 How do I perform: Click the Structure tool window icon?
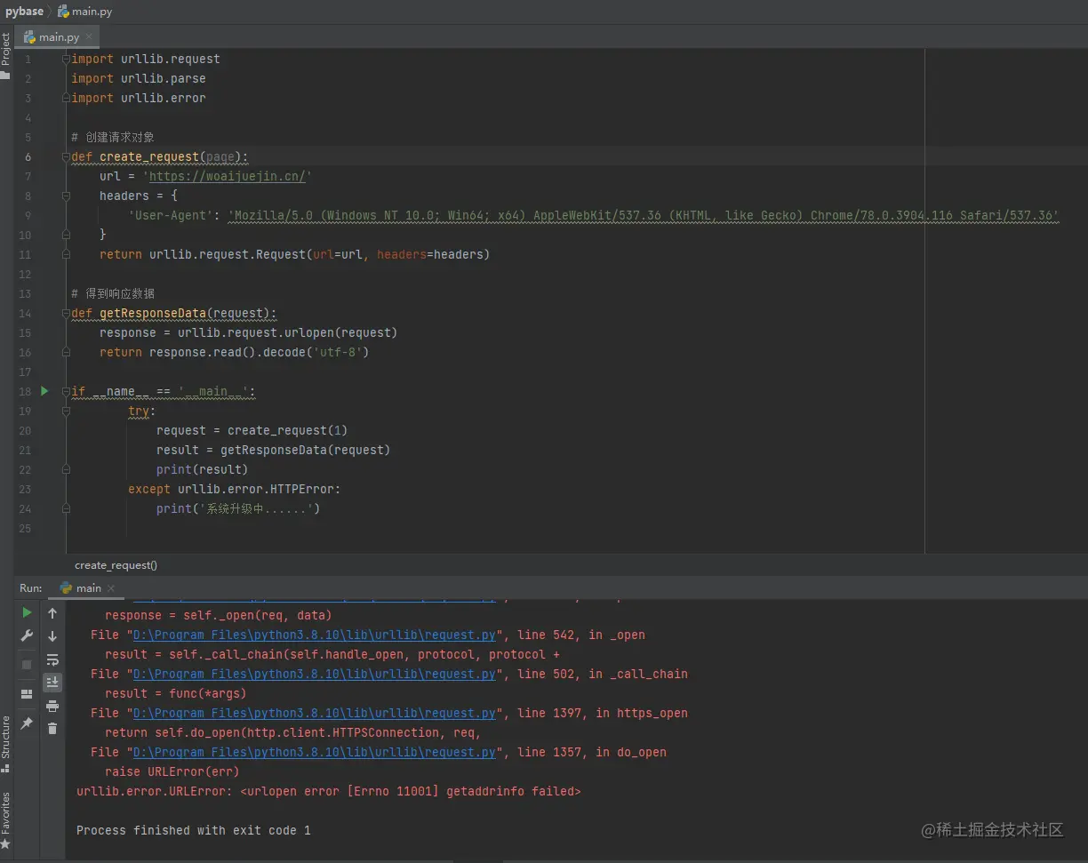[5, 768]
